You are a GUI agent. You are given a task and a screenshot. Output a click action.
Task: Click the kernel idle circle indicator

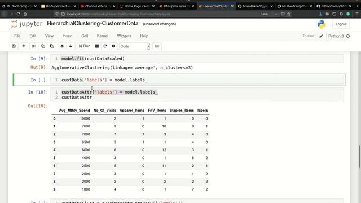348,36
